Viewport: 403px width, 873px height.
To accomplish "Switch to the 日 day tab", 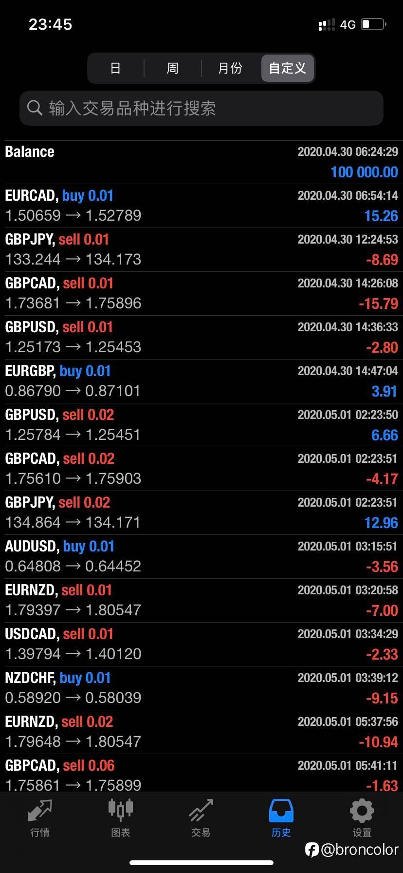I will point(115,68).
